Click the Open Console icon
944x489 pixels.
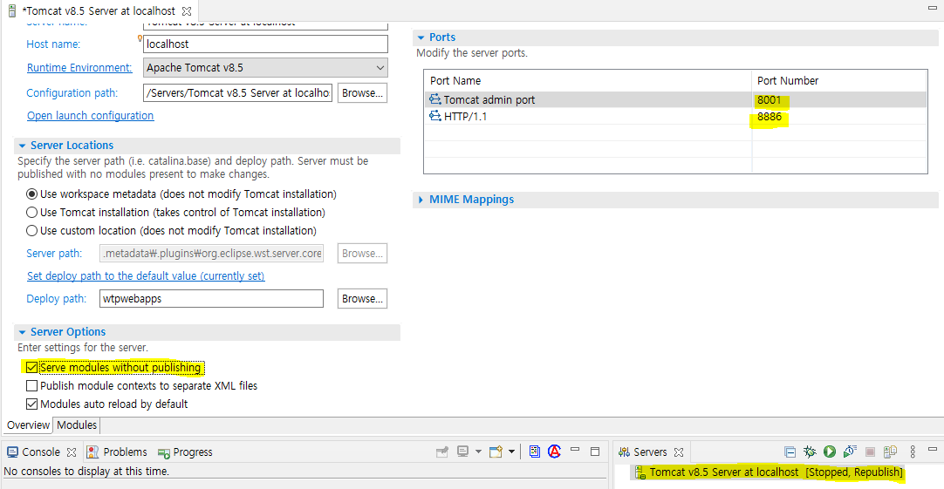pos(496,452)
